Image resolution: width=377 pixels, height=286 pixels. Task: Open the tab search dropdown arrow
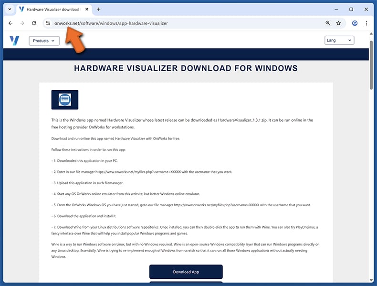tap(10, 9)
